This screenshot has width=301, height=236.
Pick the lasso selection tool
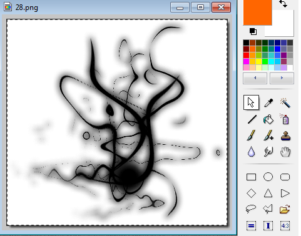coord(251,209)
